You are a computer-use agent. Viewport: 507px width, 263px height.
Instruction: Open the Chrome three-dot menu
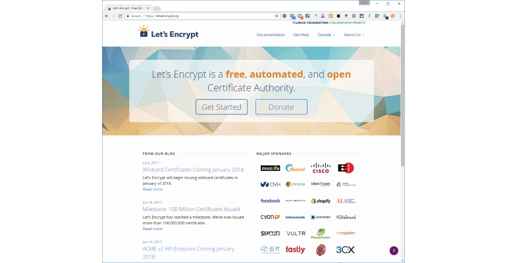coord(400,16)
